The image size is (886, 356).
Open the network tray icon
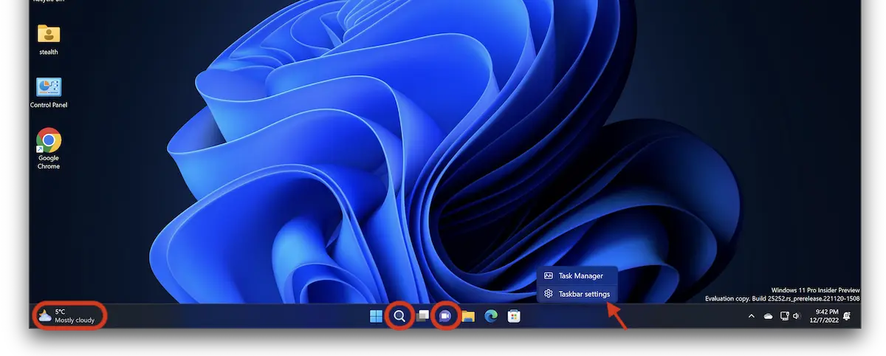tap(785, 316)
